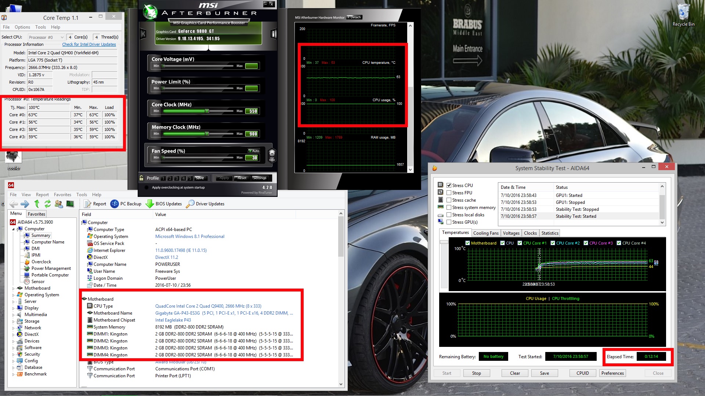
Task: Expand the Benchmark tree node
Action: pyautogui.click(x=14, y=374)
